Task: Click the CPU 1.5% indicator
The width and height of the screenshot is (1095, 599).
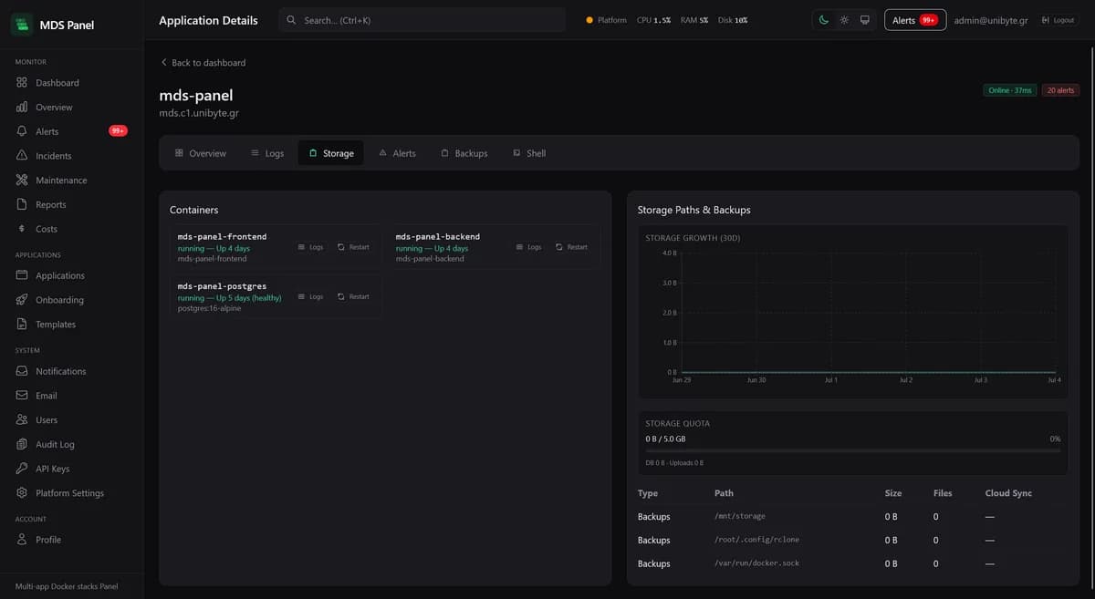Action: (x=653, y=20)
